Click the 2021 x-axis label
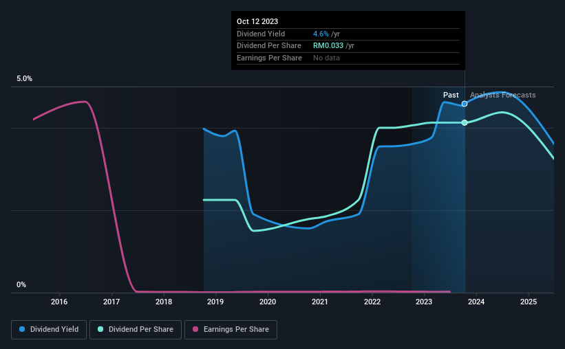The width and height of the screenshot is (565, 349). tap(319, 302)
